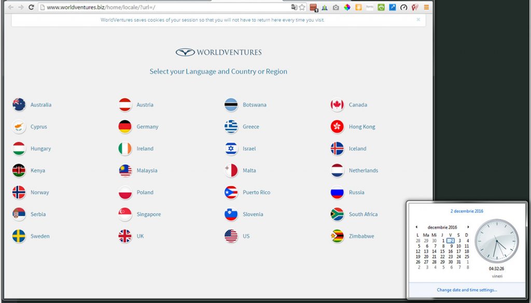The height and width of the screenshot is (303, 531).
Task: Click the Greece flag icon
Action: tap(231, 127)
